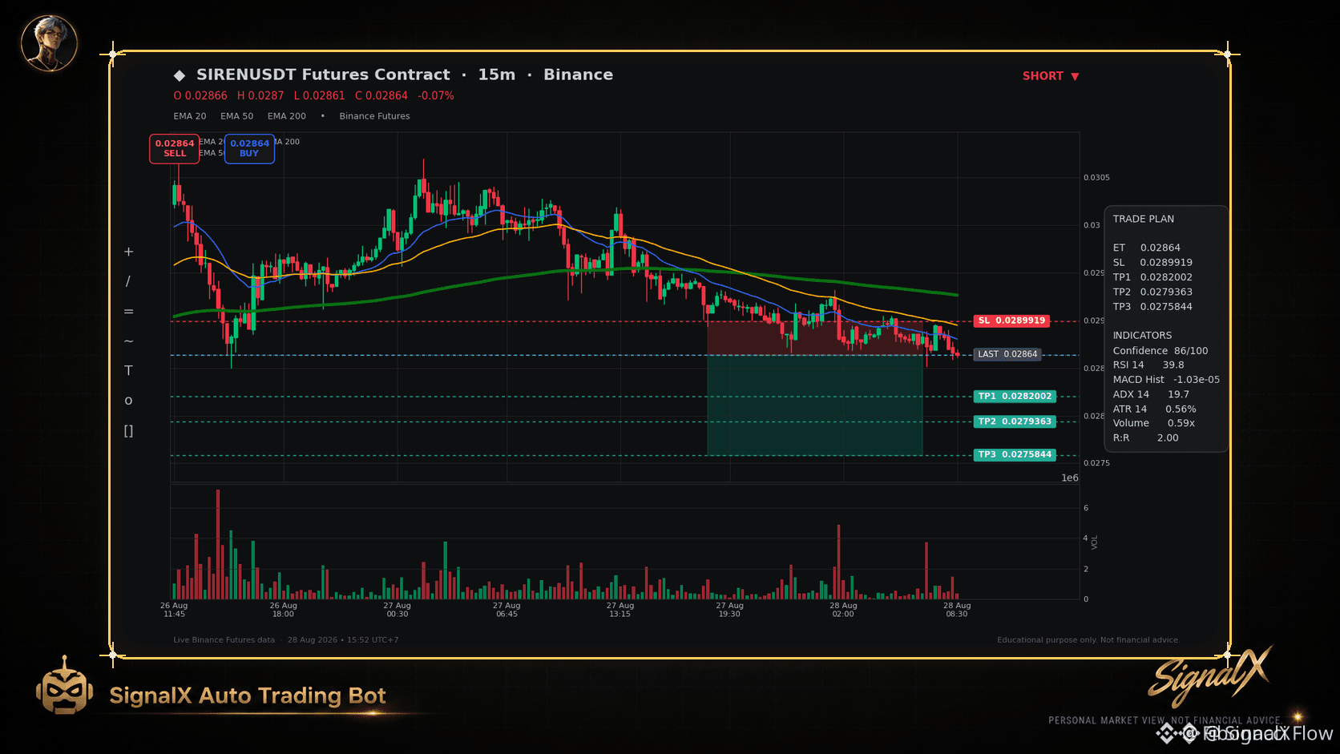1340x754 pixels.
Task: Click the Binance exchange name in title
Action: click(x=578, y=75)
